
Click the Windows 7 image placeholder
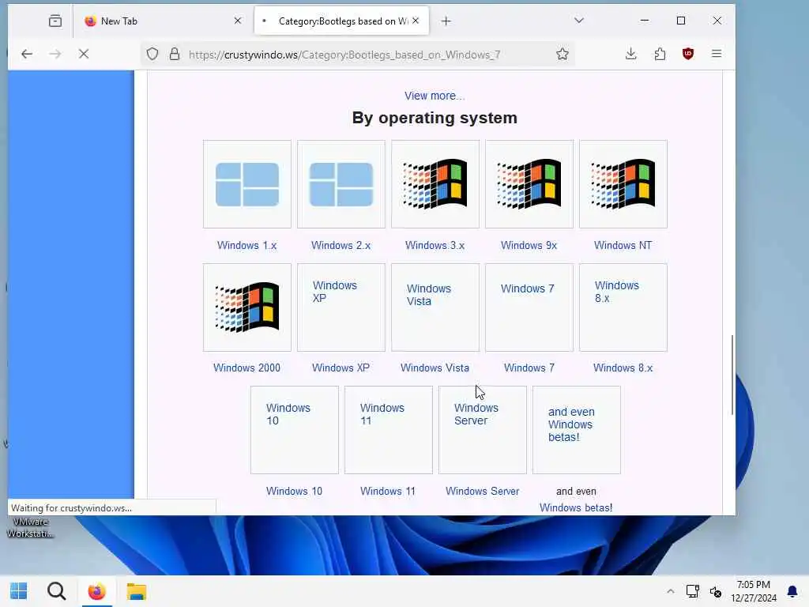(x=529, y=307)
